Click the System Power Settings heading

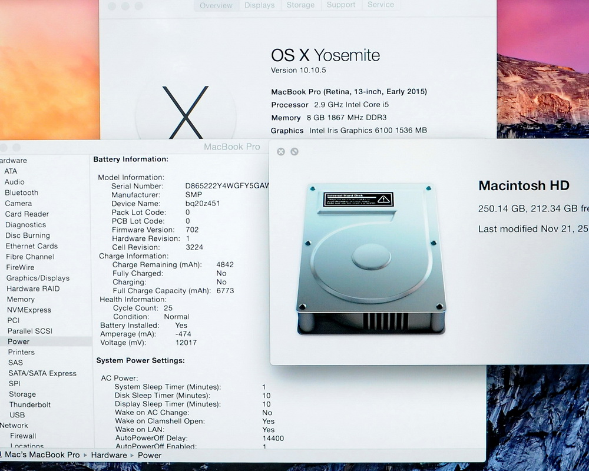141,360
